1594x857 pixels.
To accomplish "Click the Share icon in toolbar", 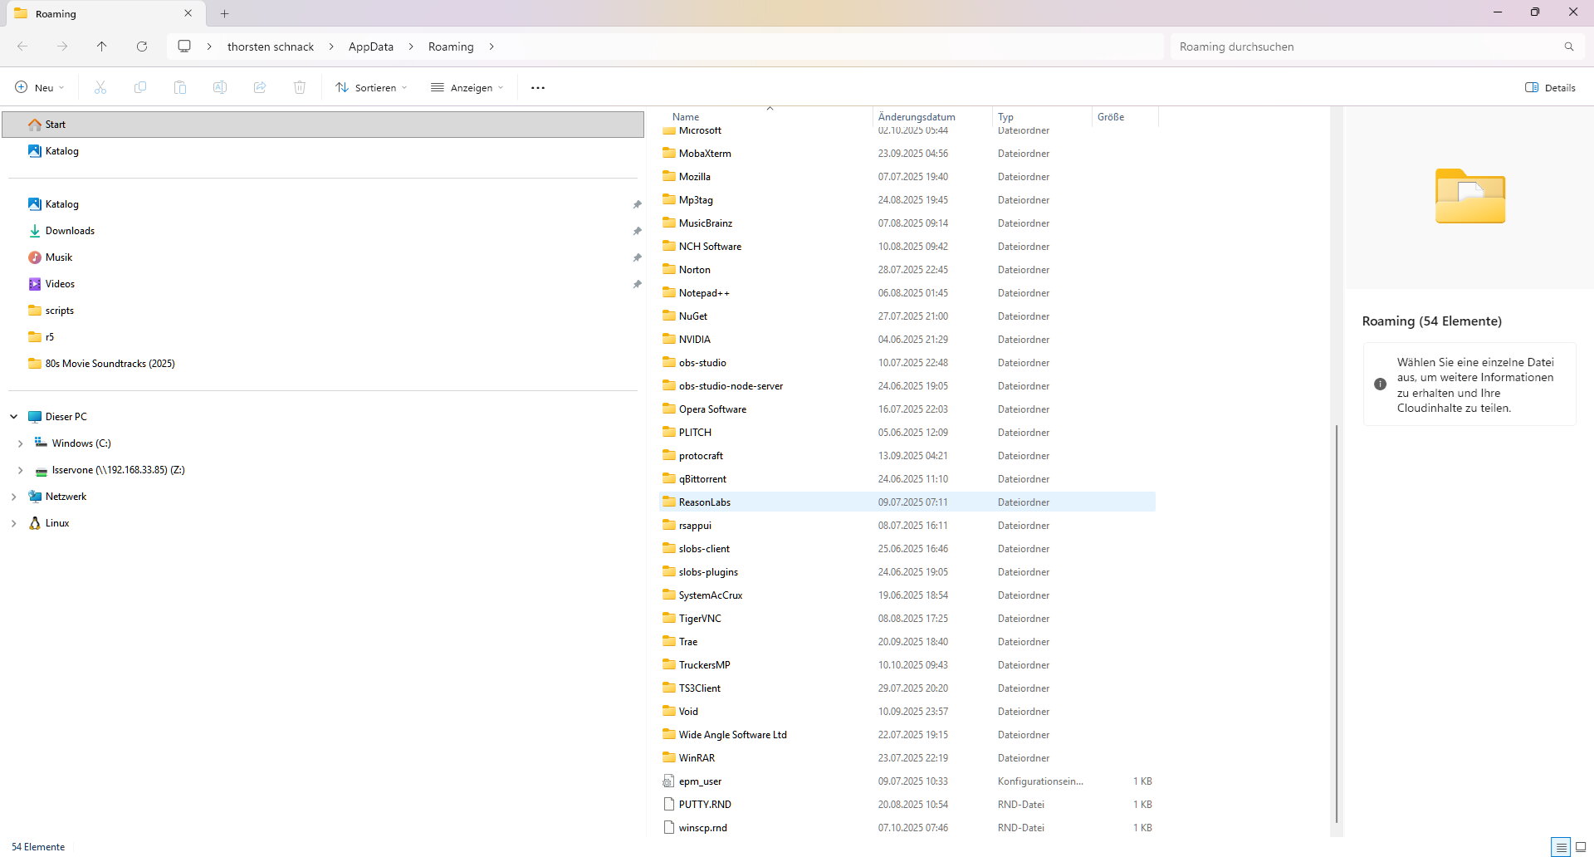I will pos(260,87).
